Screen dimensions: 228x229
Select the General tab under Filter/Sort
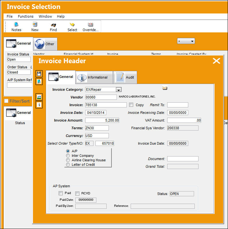pos(18,113)
